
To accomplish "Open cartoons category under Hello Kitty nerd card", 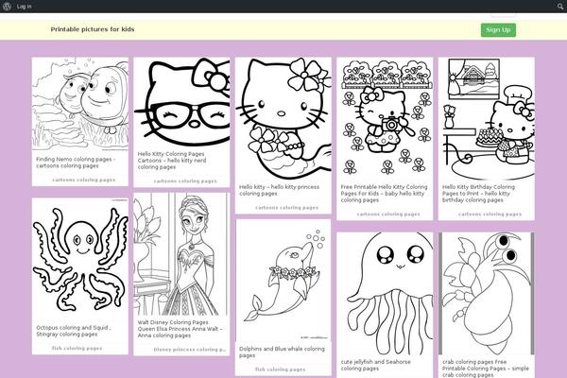I will (185, 181).
